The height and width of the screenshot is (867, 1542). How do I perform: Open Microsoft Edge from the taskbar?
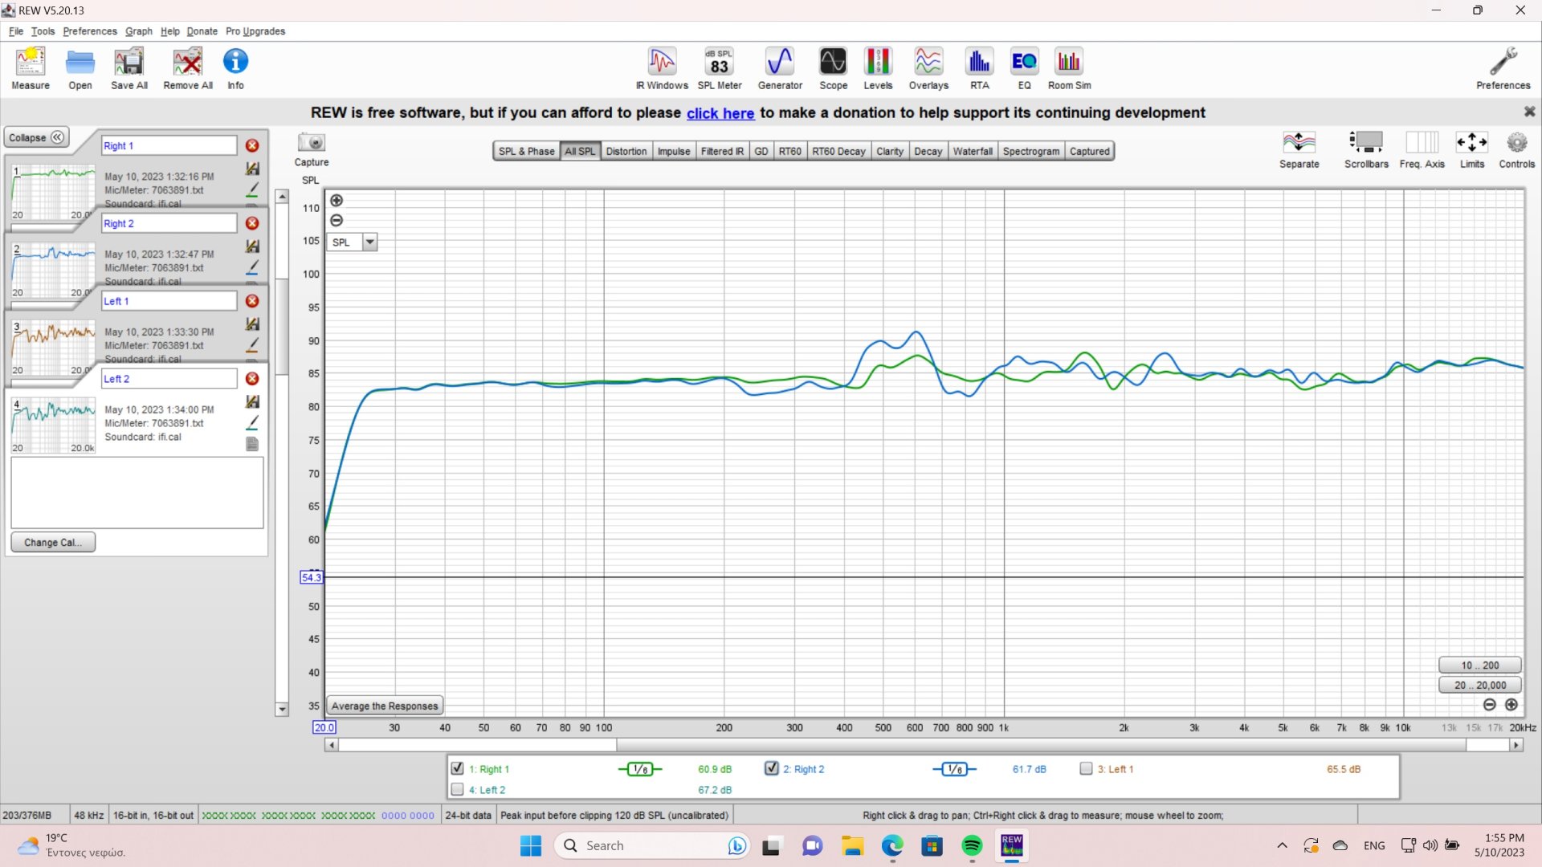coord(891,845)
